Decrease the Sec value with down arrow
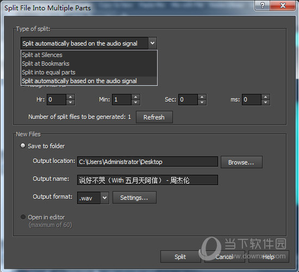This screenshot has height=272, width=299. (x=202, y=102)
